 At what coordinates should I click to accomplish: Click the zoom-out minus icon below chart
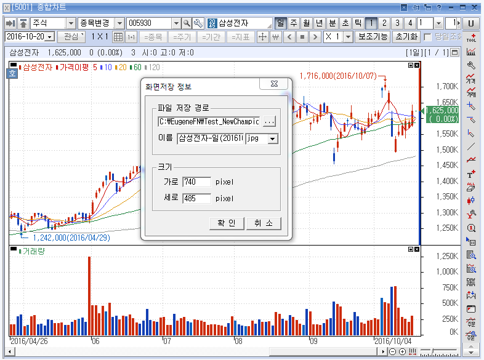393,351
